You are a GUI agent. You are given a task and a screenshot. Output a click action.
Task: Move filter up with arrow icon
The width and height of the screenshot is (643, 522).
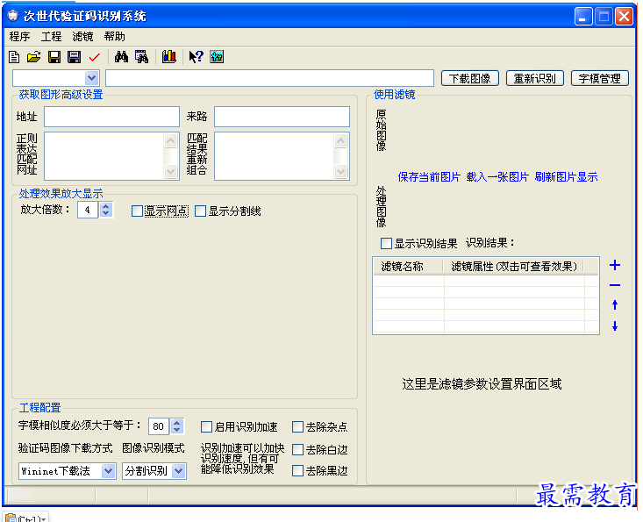coord(614,304)
